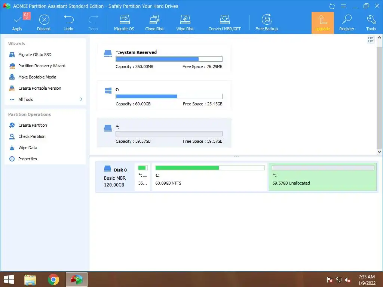This screenshot has height=287, width=383.
Task: Click the 'Wizards' section heading
Action: tap(16, 44)
